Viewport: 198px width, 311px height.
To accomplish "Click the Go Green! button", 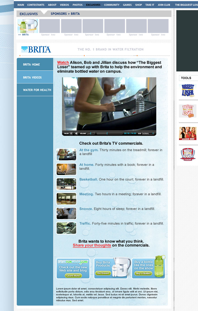I will tap(103, 273).
